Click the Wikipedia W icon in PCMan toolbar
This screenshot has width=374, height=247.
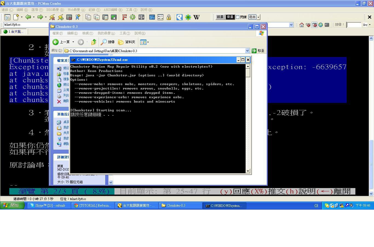(196, 17)
